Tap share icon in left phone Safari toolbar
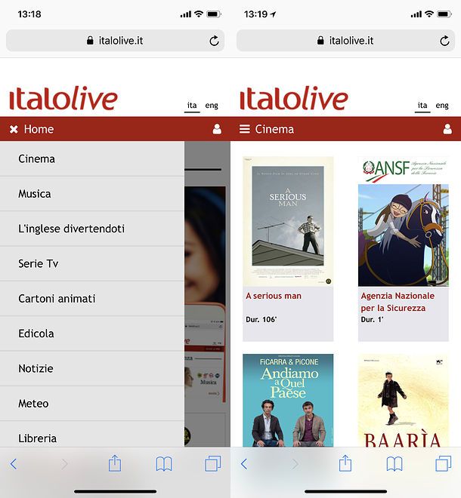The image size is (461, 498). tap(115, 463)
